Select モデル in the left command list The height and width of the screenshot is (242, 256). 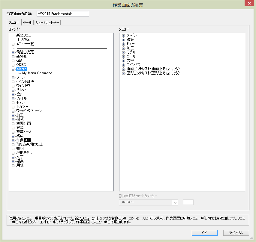click(x=21, y=102)
